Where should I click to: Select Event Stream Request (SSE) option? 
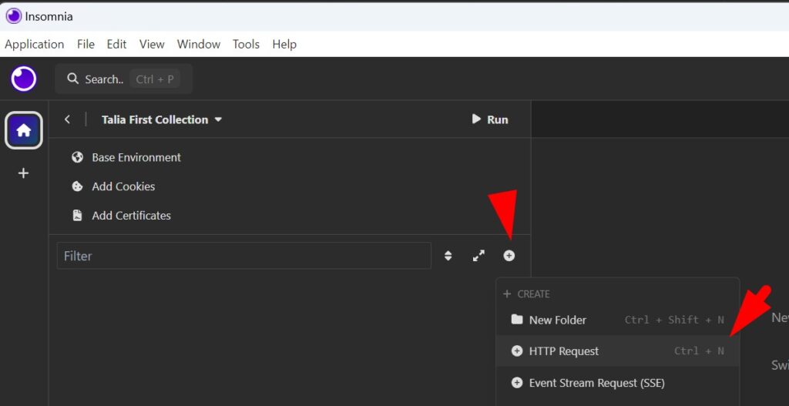pos(617,383)
